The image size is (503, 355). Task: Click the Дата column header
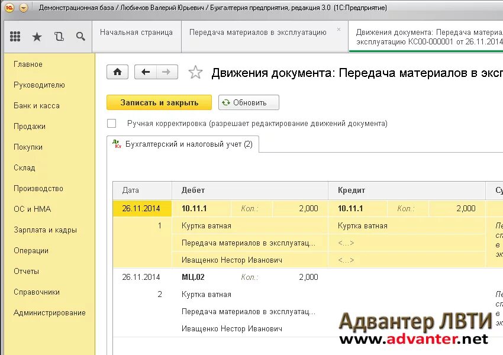(143, 191)
